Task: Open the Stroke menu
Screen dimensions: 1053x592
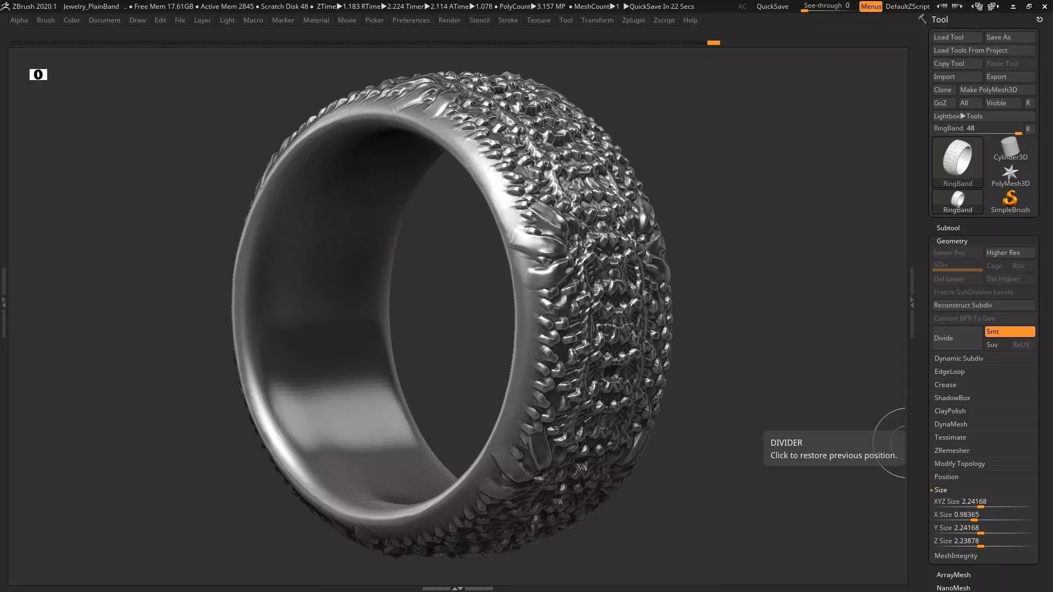Action: (508, 20)
